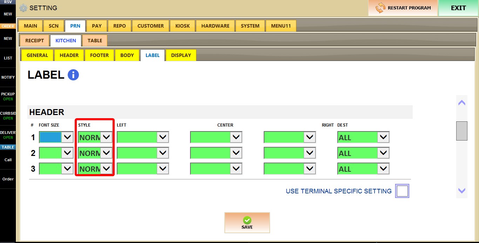Open the HEADER yellow tab

(69, 55)
